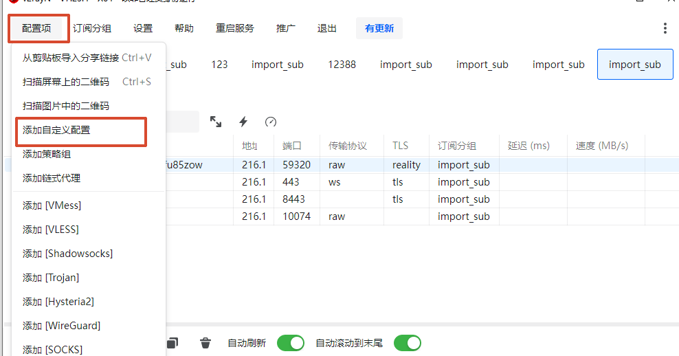Sort by the 端口 column header

297,146
